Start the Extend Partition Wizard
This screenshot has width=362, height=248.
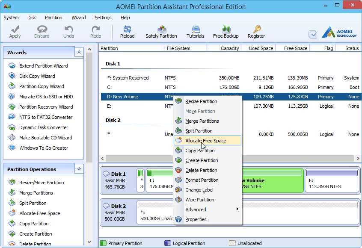point(38,66)
